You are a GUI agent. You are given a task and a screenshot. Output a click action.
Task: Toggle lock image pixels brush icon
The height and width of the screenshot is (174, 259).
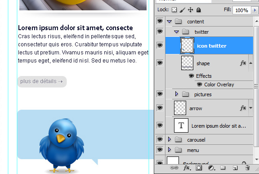(x=183, y=10)
